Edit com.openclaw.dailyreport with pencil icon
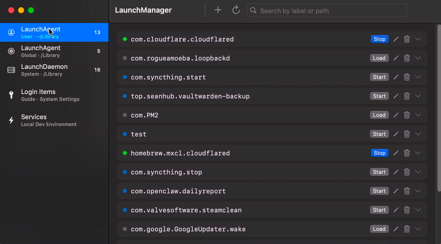 click(x=396, y=191)
